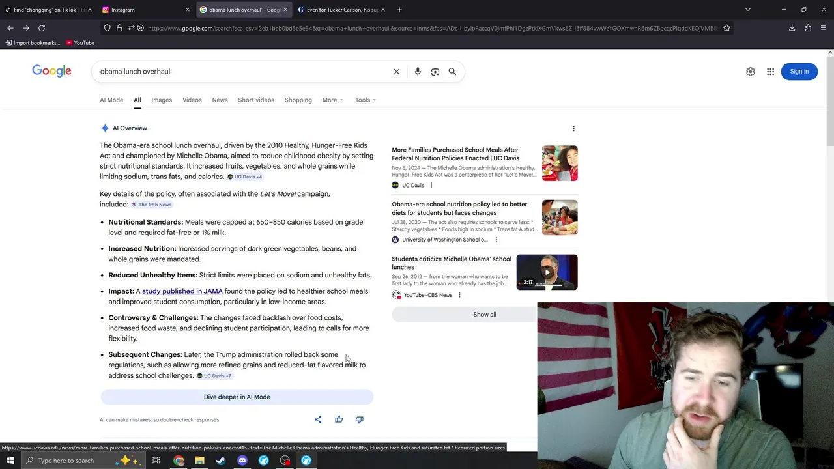The width and height of the screenshot is (834, 469).
Task: Open three-dot menu beside YouTube CBS News source
Action: click(x=459, y=295)
